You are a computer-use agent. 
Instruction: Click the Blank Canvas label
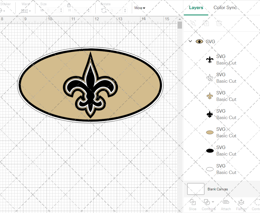pyautogui.click(x=218, y=189)
